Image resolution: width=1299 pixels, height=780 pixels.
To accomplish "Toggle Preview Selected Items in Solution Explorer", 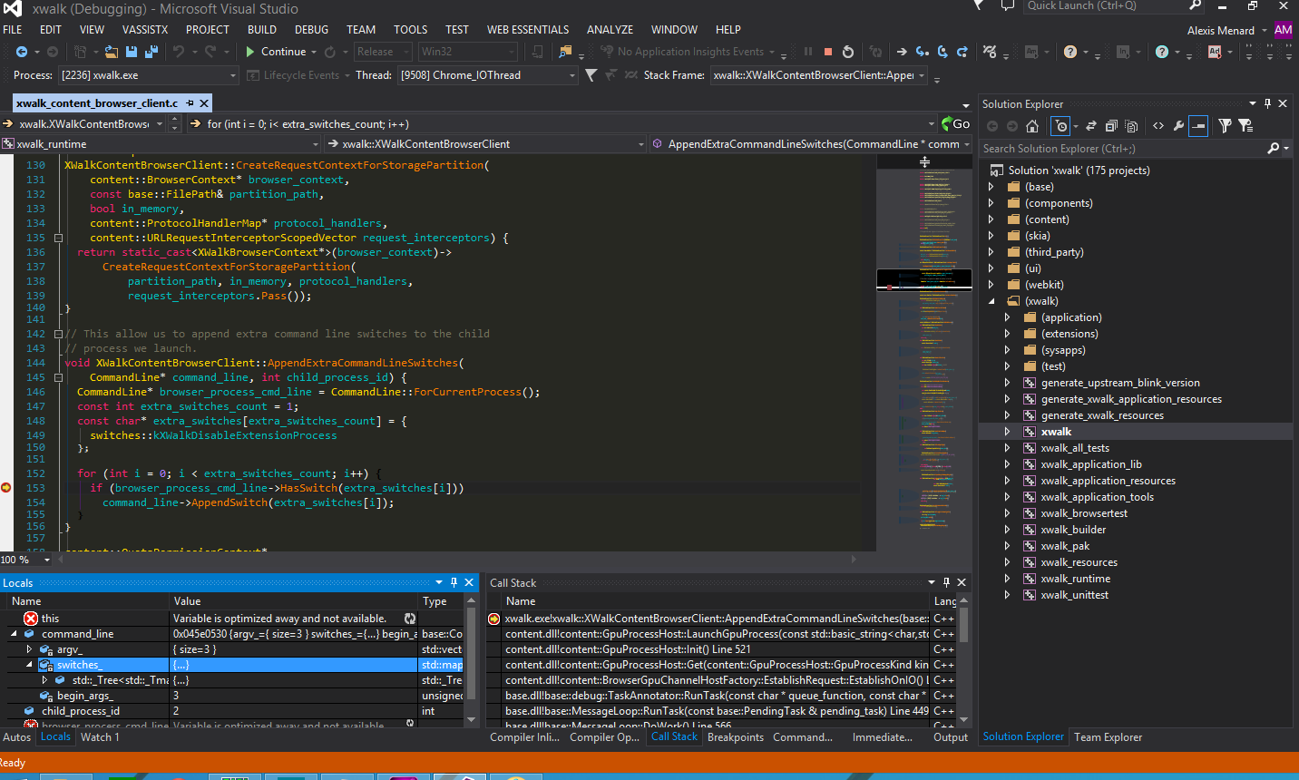I will click(1198, 126).
